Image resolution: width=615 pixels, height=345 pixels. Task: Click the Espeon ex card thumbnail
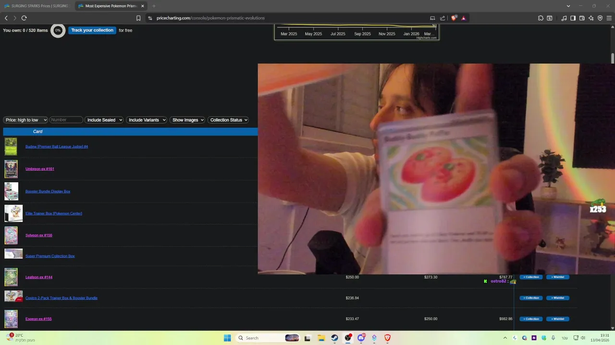pos(11,319)
